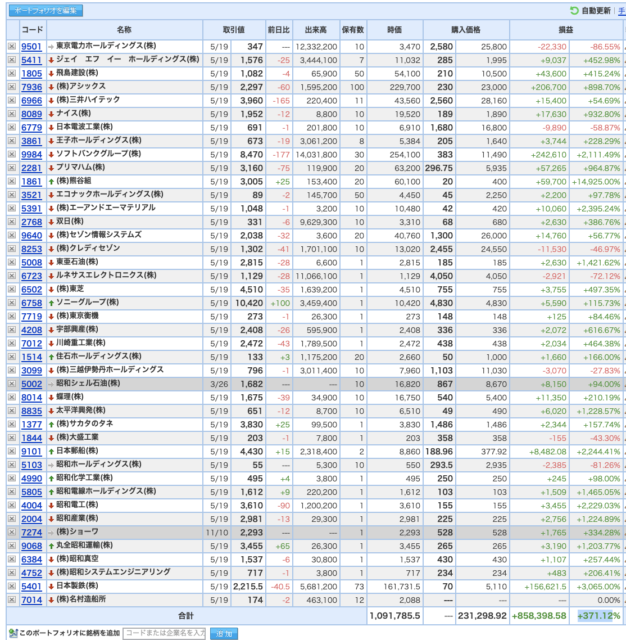Open stock code link 8835
The height and width of the screenshot is (640, 626).
pyautogui.click(x=32, y=411)
